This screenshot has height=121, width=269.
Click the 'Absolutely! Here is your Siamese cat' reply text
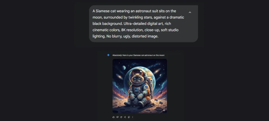coord(138,55)
